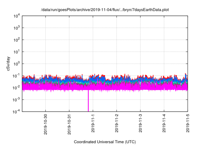Click the 10^-2 y-axis tick label
207x145 pixels.
16,88
